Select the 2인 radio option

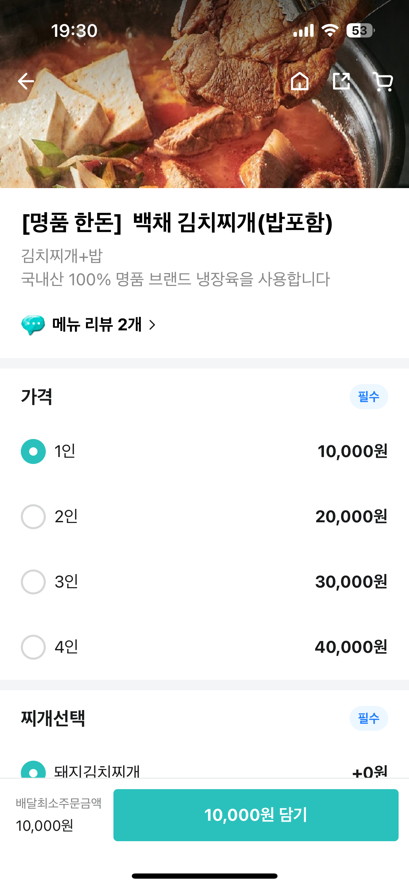point(33,517)
